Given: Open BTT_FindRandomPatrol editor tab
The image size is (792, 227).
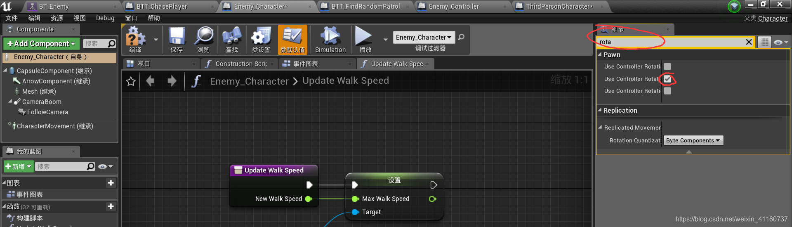Looking at the screenshot, I should pos(366,7).
